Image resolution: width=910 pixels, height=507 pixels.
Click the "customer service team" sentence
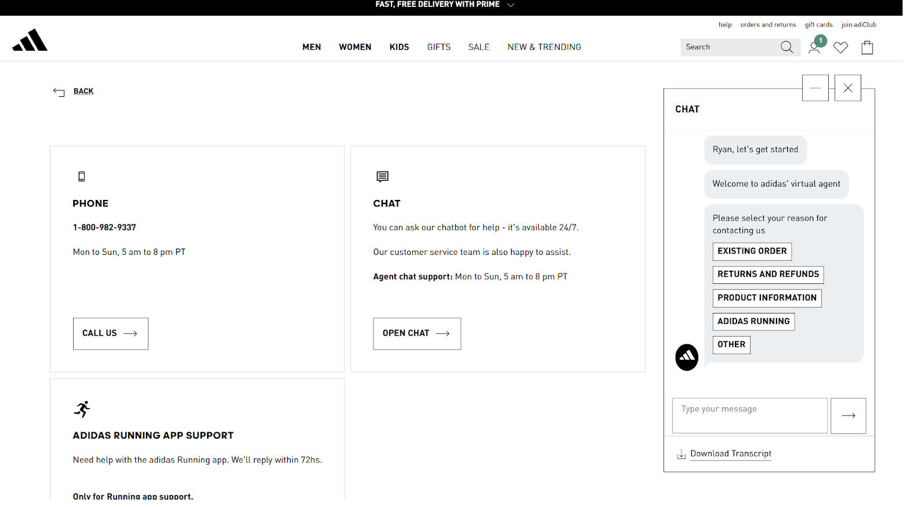[x=472, y=252]
